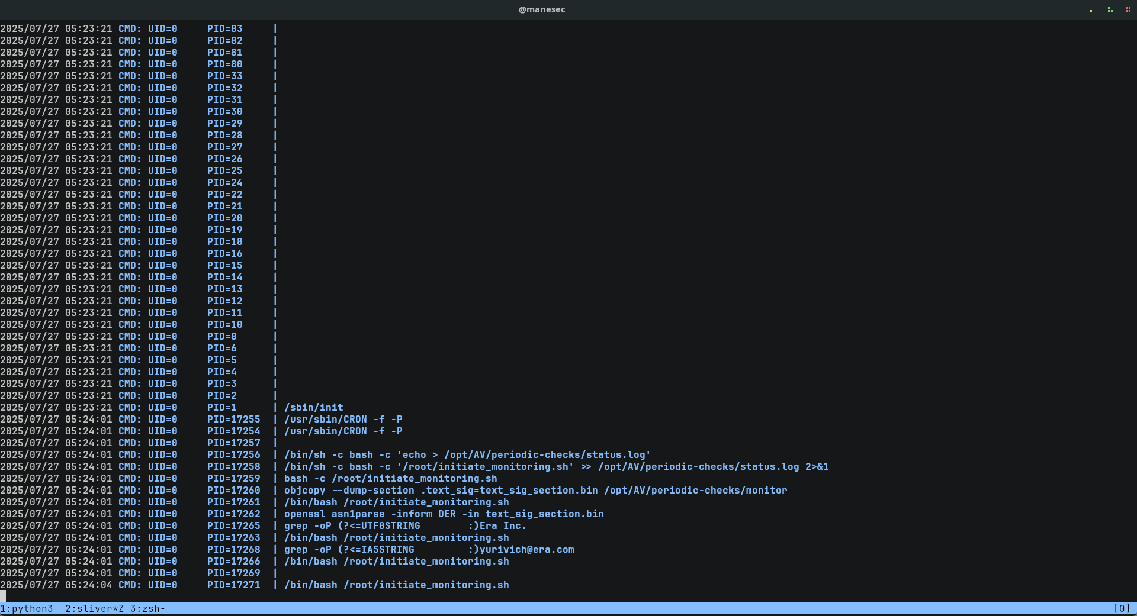The height and width of the screenshot is (616, 1137).
Task: Close window with red squares icon
Action: (1128, 10)
